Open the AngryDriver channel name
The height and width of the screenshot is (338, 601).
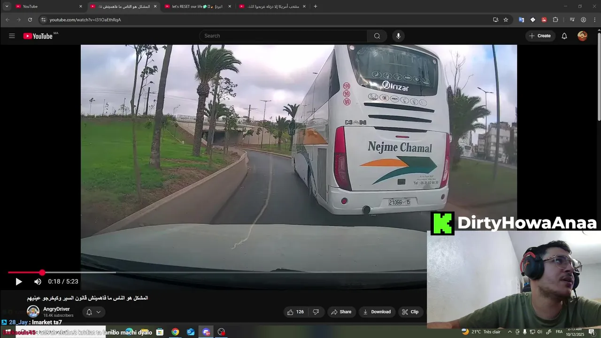coord(56,309)
